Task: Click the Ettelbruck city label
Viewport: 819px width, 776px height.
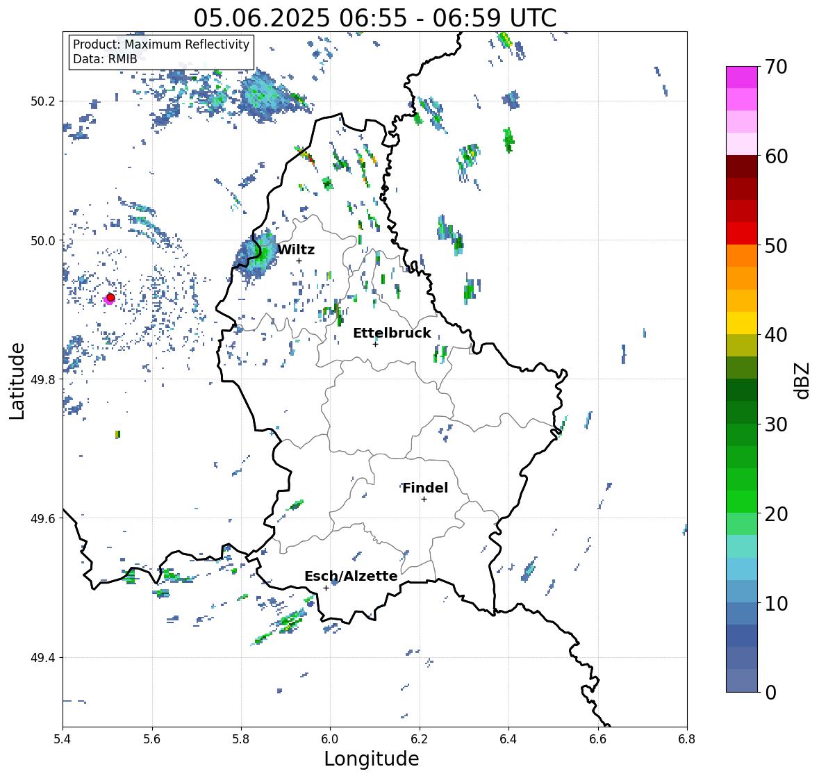Action: click(392, 333)
